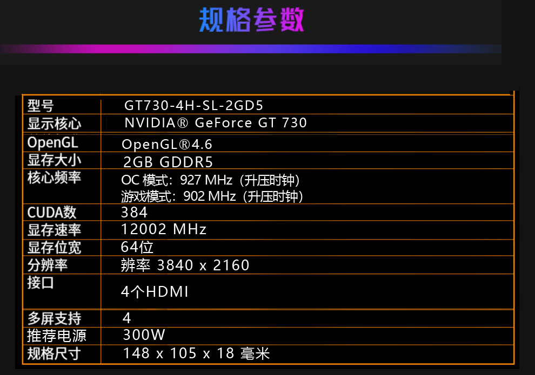Click the 148 x 105 x 18 毫米 dimensions
This screenshot has height=375, width=535.
(x=196, y=354)
